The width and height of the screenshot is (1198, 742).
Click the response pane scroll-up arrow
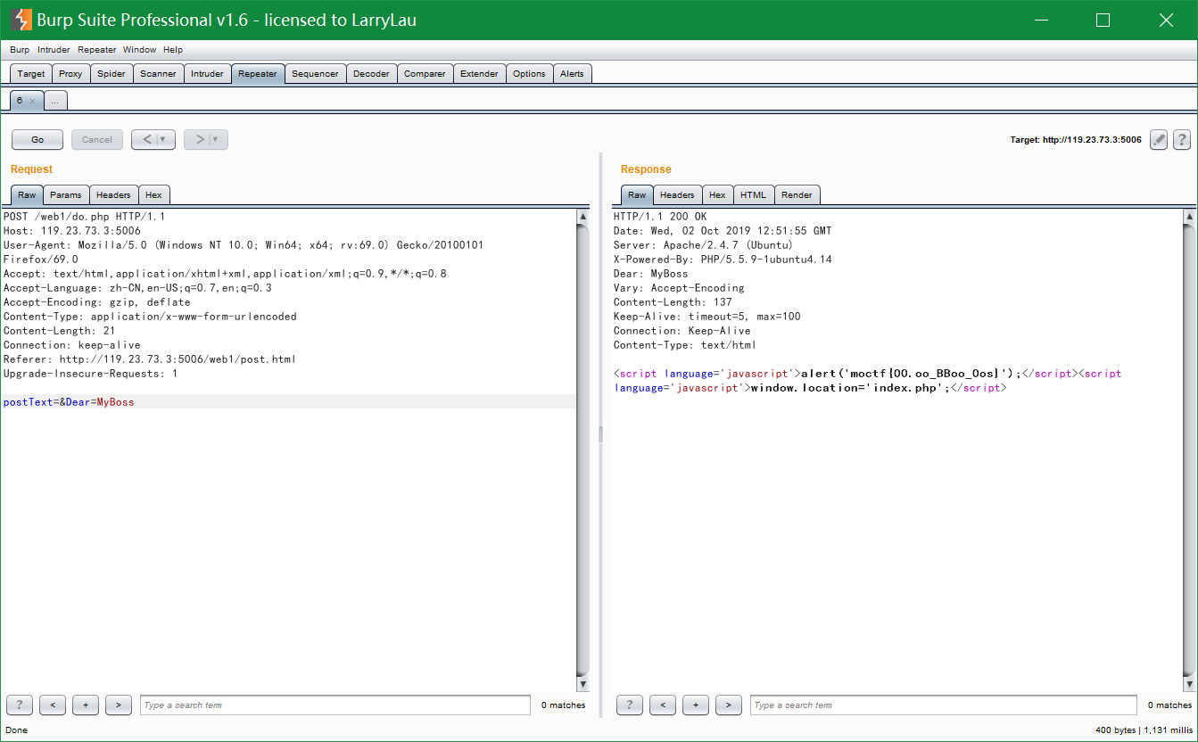(1188, 217)
